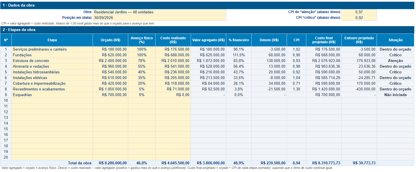The image size is (416, 172).
Task: Click the 78% physical progress cell
Action: pyautogui.click(x=142, y=61)
